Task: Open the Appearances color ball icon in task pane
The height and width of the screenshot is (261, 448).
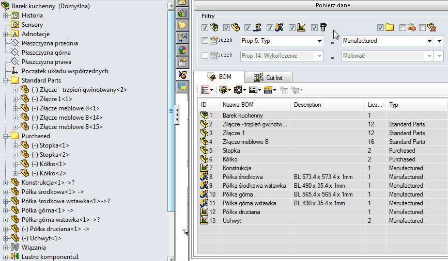Action: click(x=182, y=50)
